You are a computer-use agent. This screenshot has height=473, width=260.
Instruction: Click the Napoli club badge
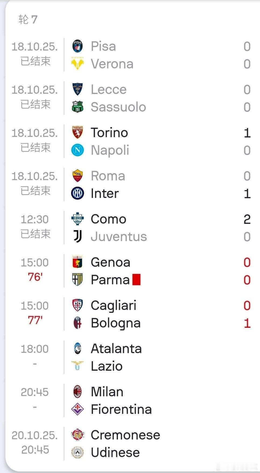[78, 150]
